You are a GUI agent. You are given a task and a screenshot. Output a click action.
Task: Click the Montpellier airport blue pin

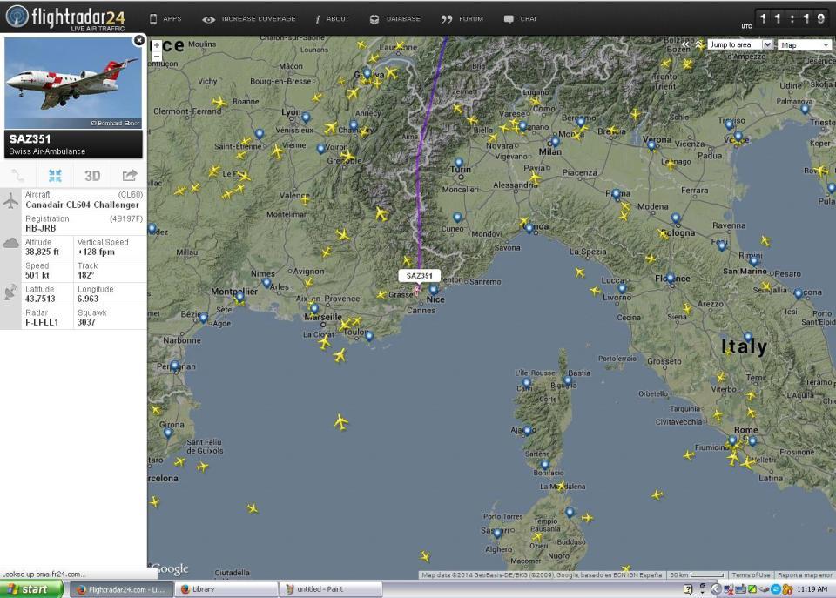(x=240, y=297)
